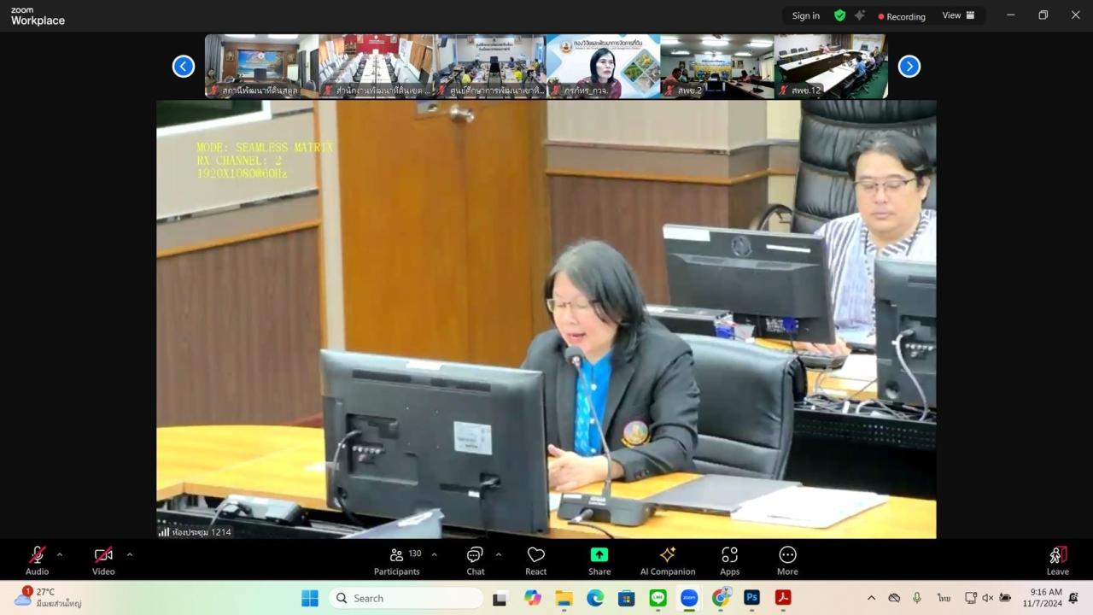
Task: Switch the ไทย input language indicator
Action: [x=944, y=598]
